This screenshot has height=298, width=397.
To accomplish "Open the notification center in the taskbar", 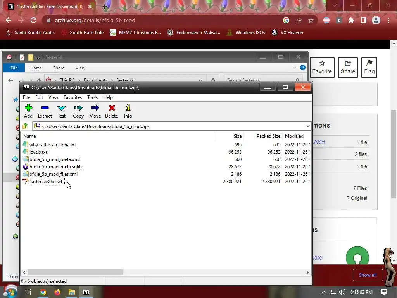I will 384,292.
